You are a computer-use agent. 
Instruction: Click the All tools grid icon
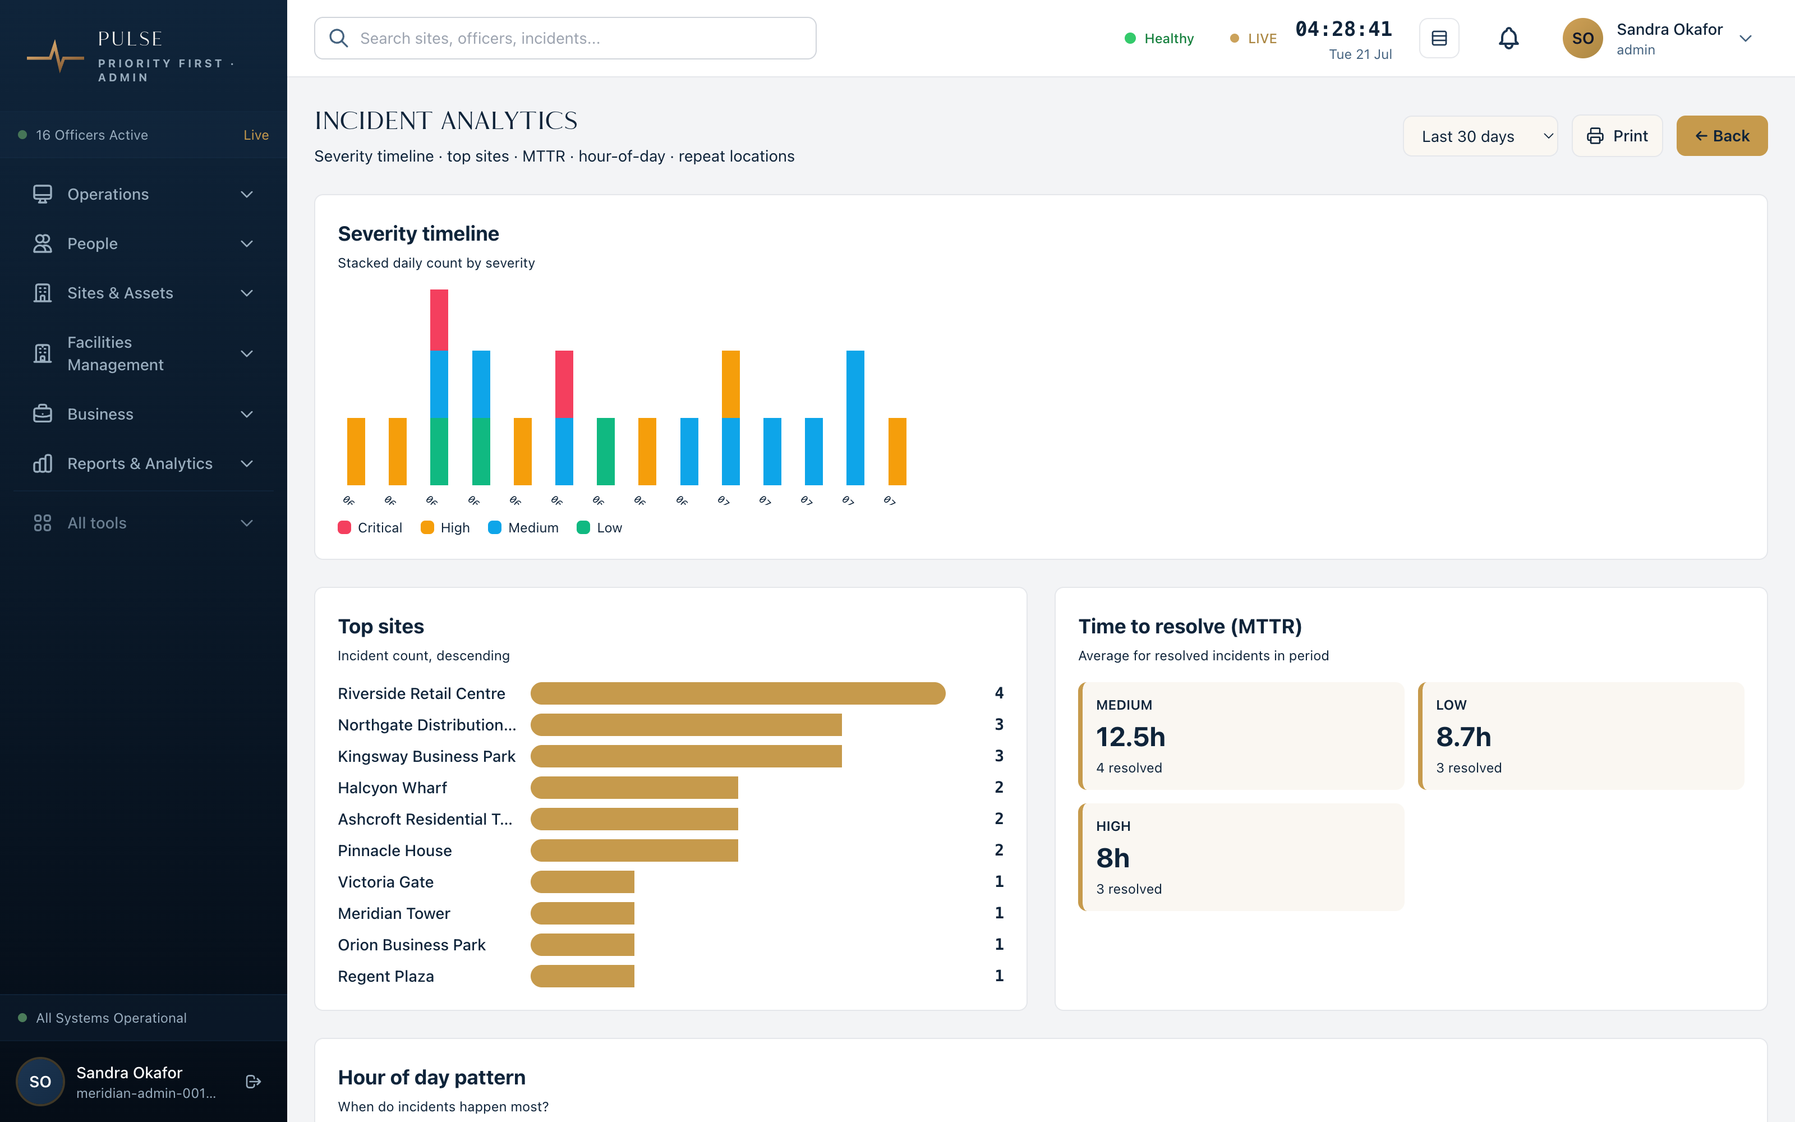pos(42,523)
